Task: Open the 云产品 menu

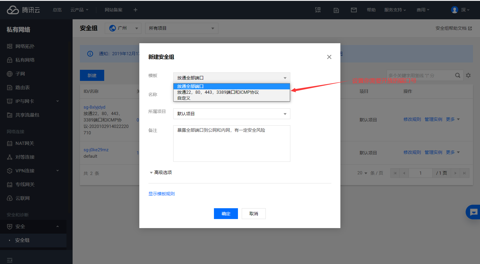Action: point(79,10)
